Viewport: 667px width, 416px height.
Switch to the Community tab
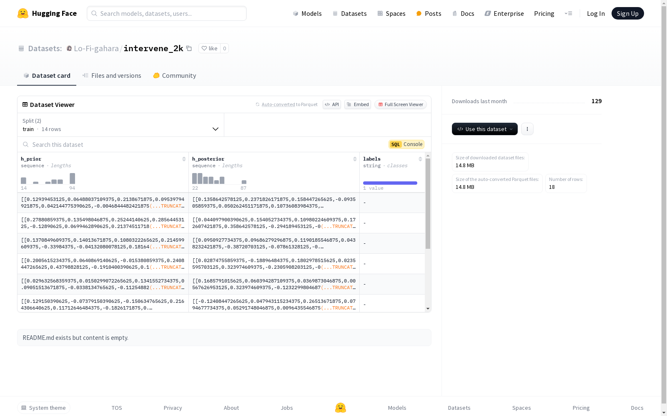[174, 75]
